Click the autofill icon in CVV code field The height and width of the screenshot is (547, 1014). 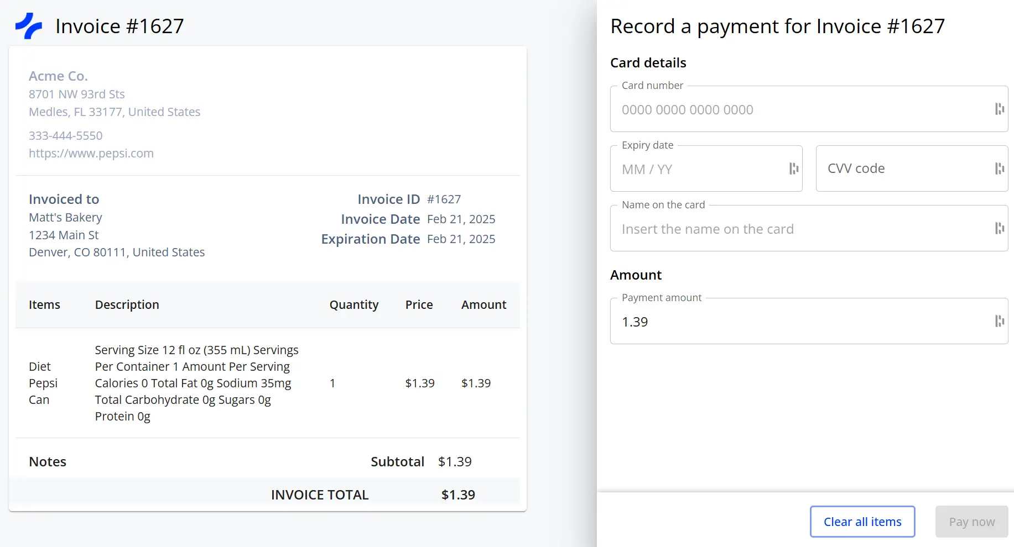point(999,168)
